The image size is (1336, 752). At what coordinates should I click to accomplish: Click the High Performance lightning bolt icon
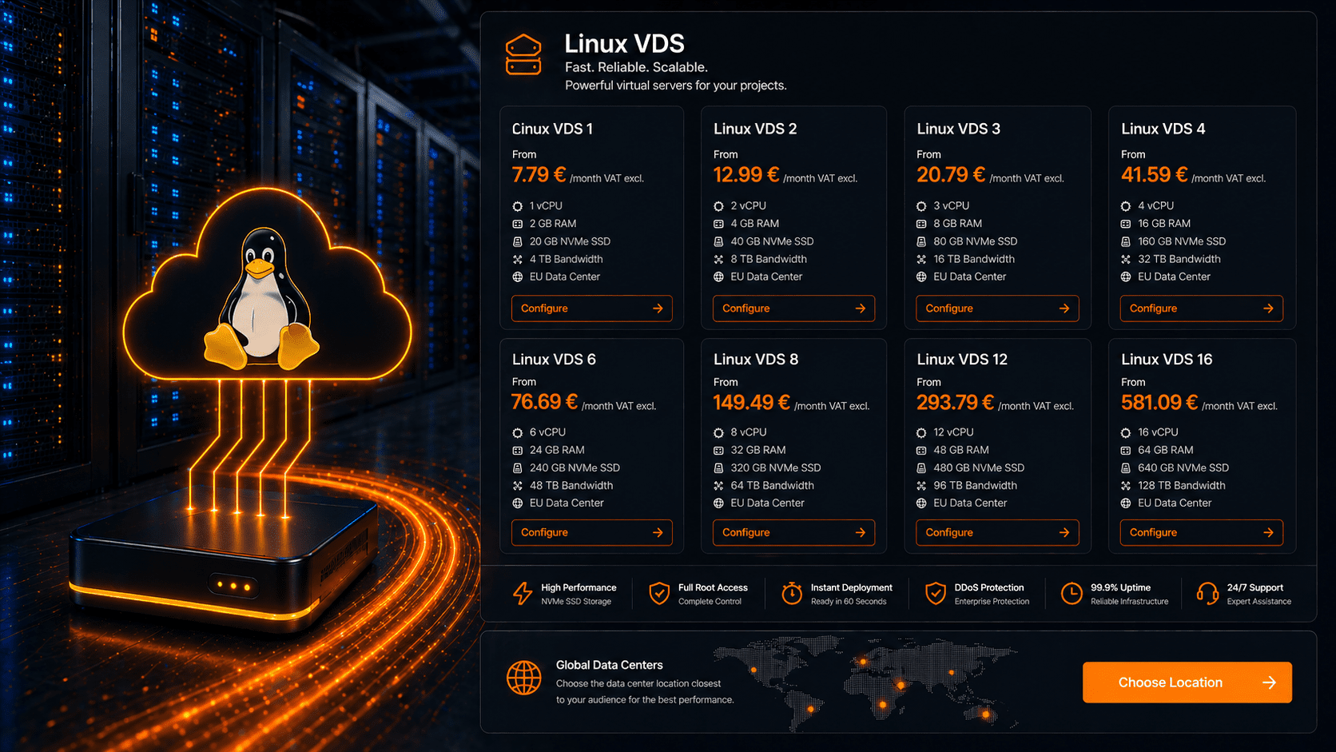[x=523, y=593]
